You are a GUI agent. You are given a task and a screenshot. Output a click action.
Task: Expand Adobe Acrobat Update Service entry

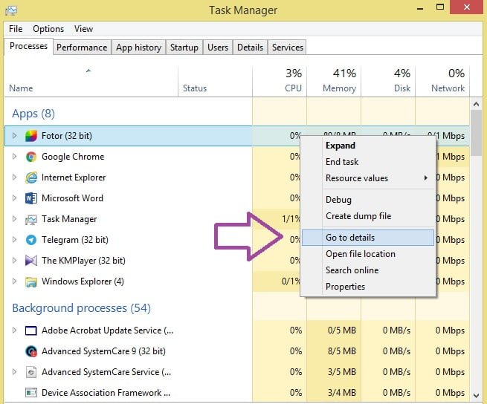14,330
